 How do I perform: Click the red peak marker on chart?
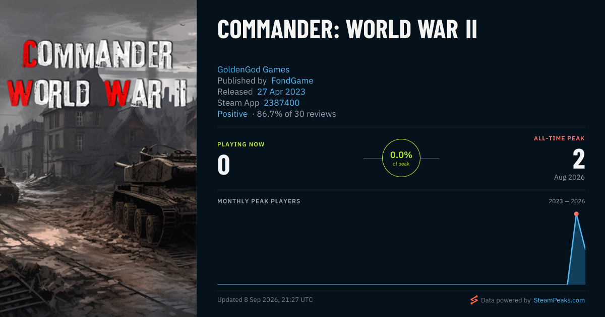[576, 214]
